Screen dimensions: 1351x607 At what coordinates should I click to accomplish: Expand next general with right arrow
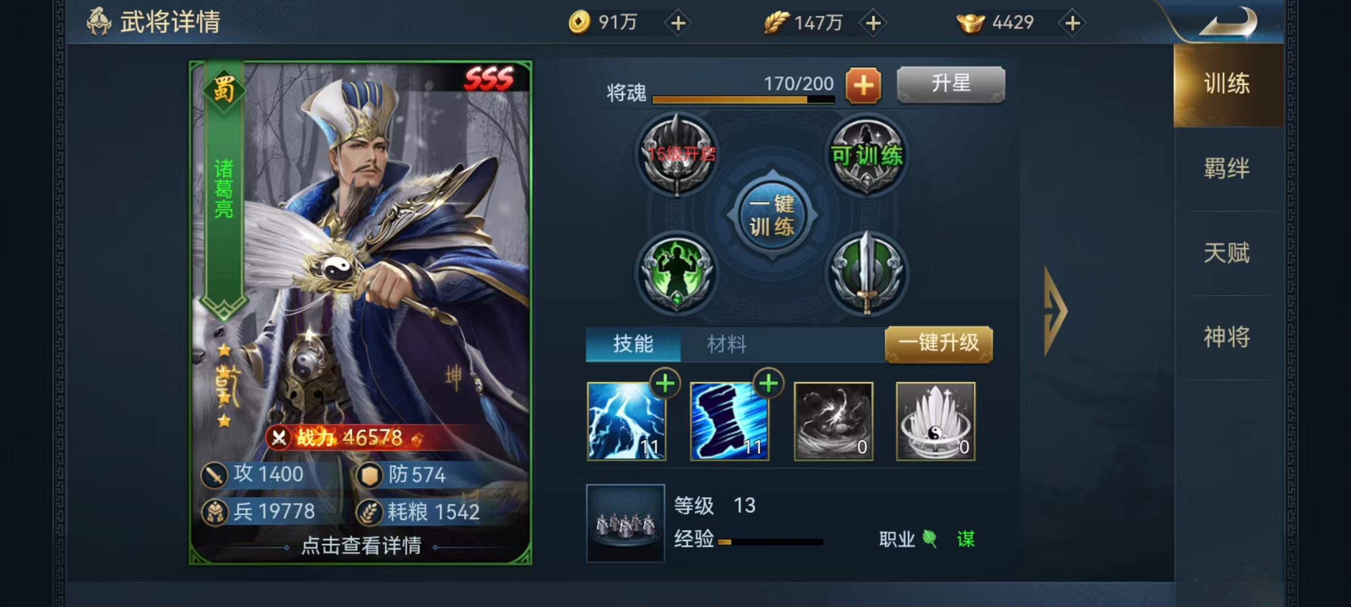click(1055, 311)
